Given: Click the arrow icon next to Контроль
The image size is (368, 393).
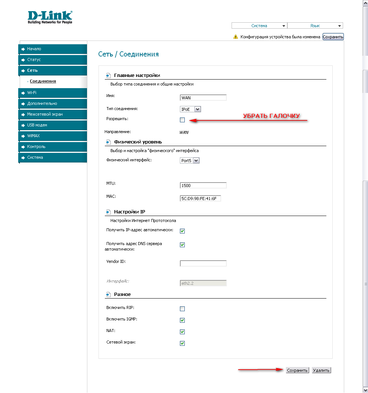Looking at the screenshot, I should [23, 147].
